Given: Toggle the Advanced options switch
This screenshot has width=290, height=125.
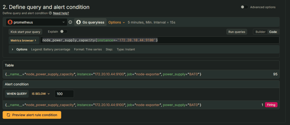Looking at the screenshot, I should click(244, 7).
